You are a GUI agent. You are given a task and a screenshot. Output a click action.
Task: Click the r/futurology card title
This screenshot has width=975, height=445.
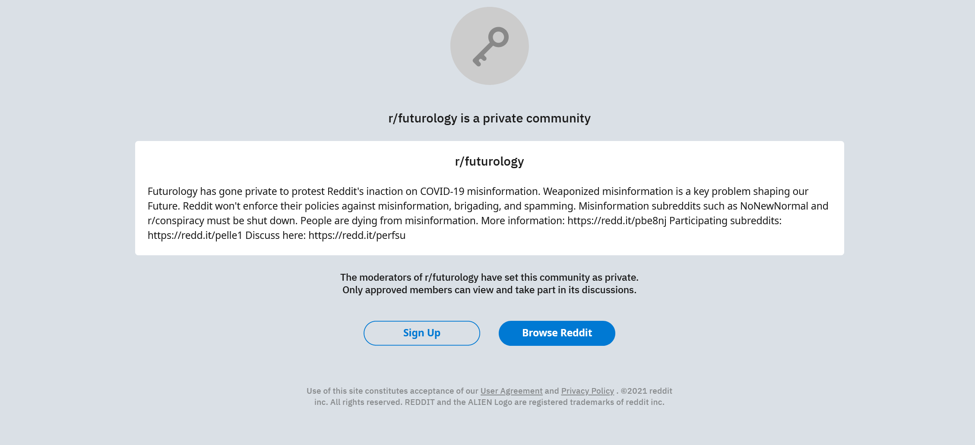(x=489, y=161)
